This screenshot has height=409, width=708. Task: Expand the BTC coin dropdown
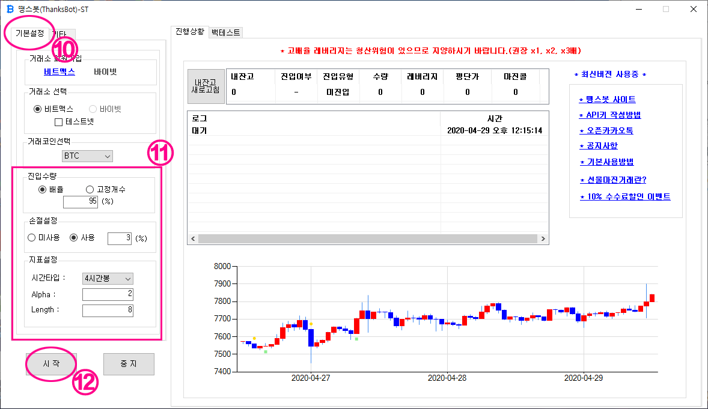pyautogui.click(x=87, y=156)
